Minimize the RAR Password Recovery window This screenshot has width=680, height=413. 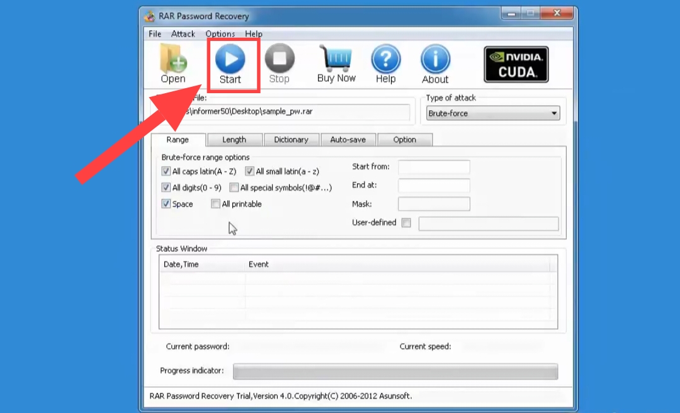512,14
